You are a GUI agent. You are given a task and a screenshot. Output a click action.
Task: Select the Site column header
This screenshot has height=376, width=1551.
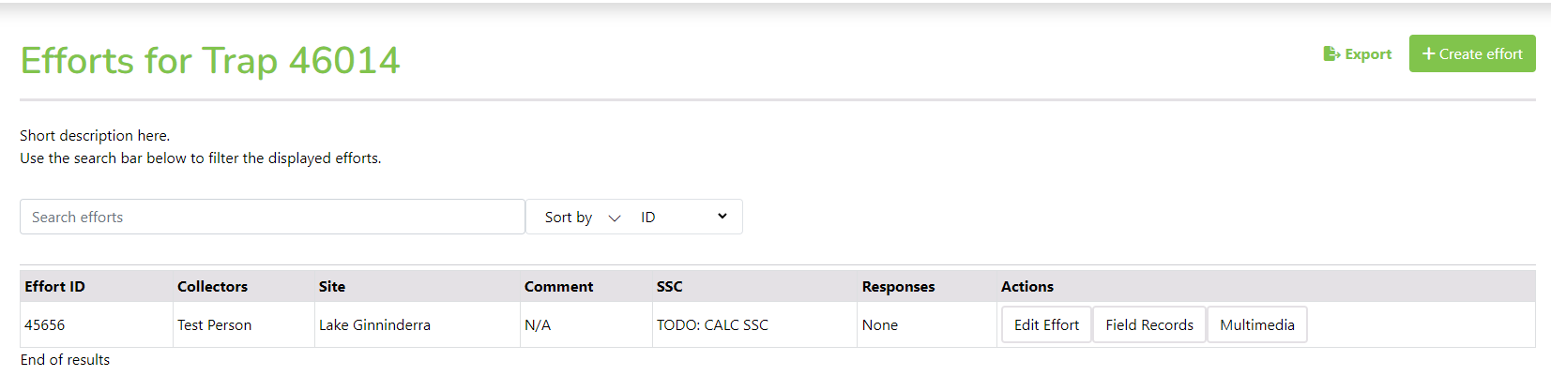pyautogui.click(x=332, y=287)
